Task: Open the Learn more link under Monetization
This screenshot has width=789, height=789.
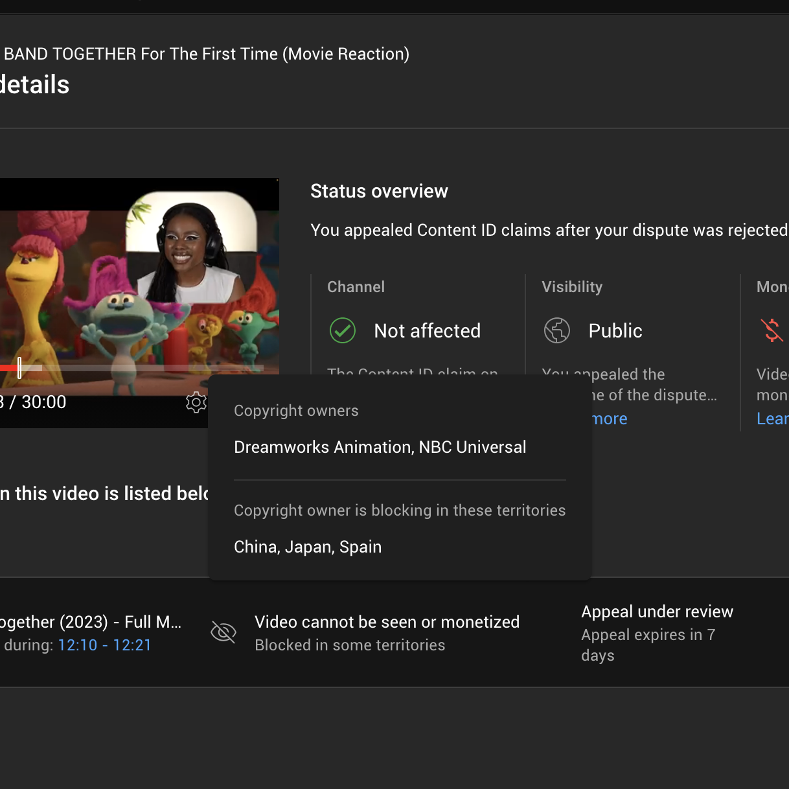Action: 772,419
